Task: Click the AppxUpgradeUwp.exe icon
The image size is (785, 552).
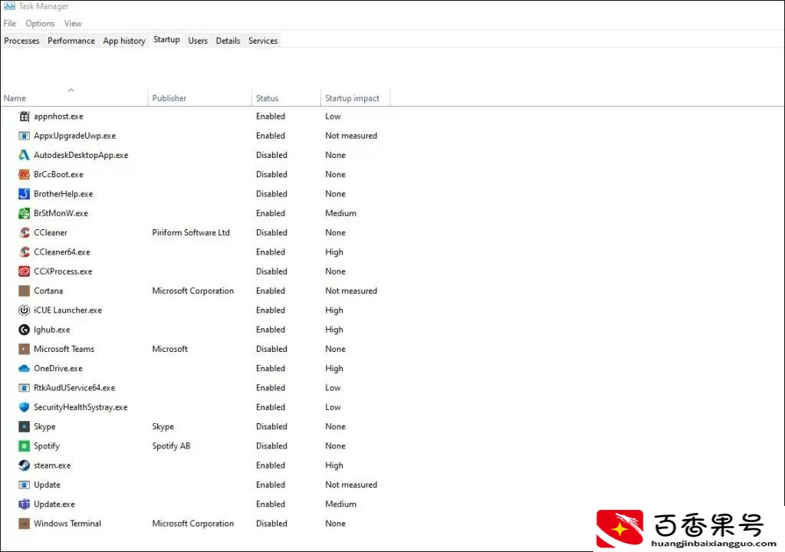Action: pyautogui.click(x=24, y=136)
